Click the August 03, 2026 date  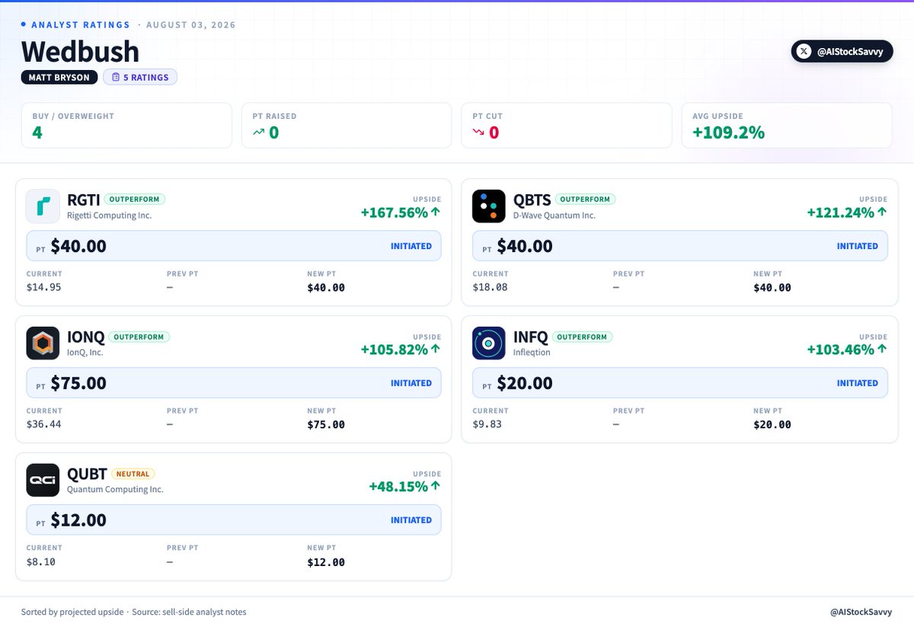coord(190,25)
